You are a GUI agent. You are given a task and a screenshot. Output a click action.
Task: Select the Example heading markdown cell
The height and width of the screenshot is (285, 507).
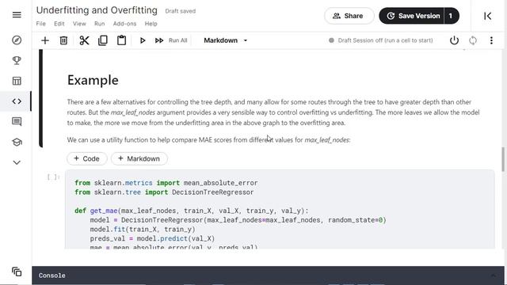(93, 80)
